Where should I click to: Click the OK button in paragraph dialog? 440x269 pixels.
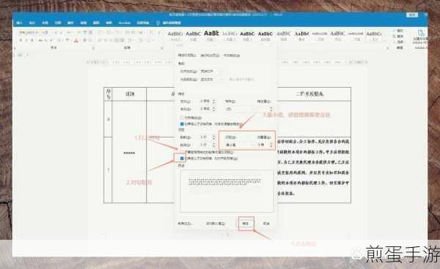246,224
